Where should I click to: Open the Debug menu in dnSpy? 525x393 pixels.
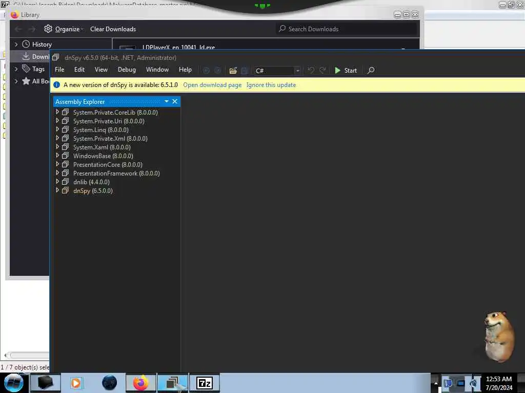pyautogui.click(x=127, y=70)
